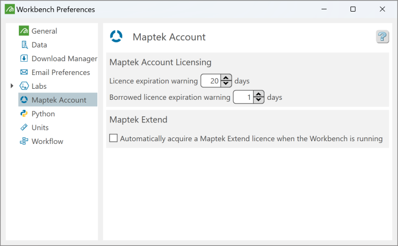Click the licence expiration warning field
The height and width of the screenshot is (246, 398).
pos(211,81)
